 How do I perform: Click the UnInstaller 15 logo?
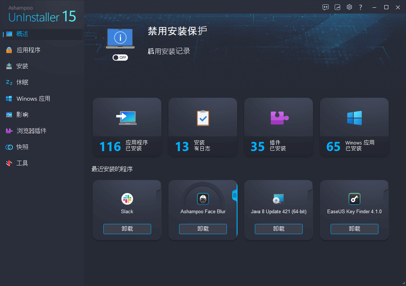42,14
